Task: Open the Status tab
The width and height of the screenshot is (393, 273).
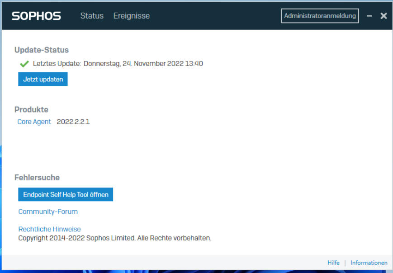Action: 92,16
